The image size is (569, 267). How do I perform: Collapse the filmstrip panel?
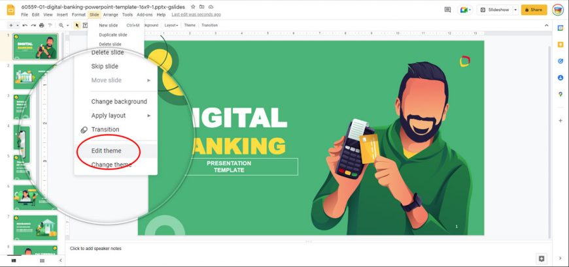point(61,260)
